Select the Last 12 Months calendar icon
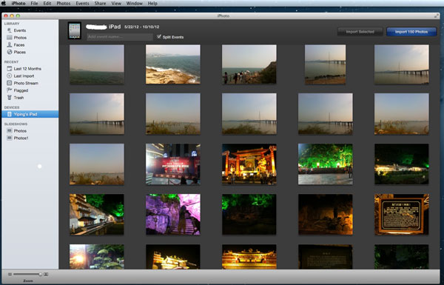This screenshot has width=444, height=285. (x=10, y=69)
